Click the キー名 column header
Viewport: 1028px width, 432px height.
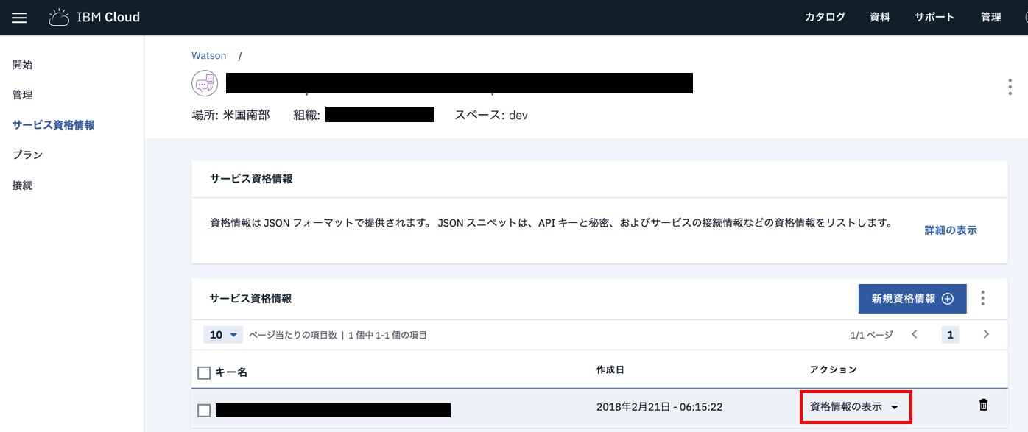tap(231, 372)
